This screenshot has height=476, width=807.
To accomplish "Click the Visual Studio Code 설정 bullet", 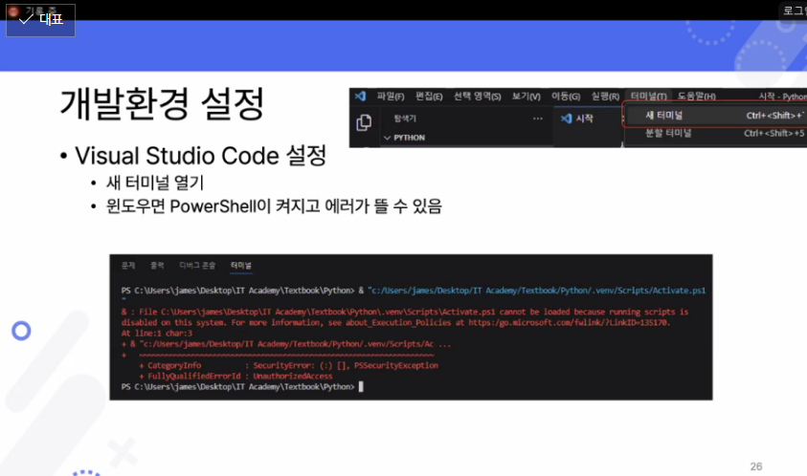I will click(200, 155).
